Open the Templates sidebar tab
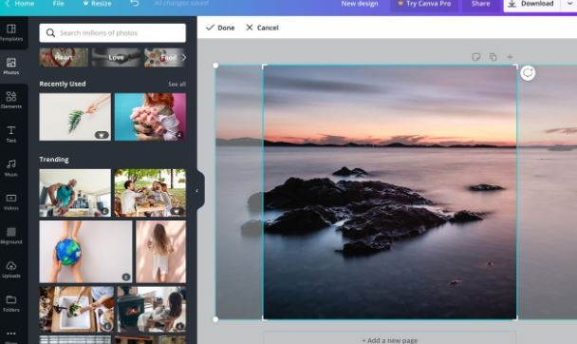 click(x=11, y=32)
